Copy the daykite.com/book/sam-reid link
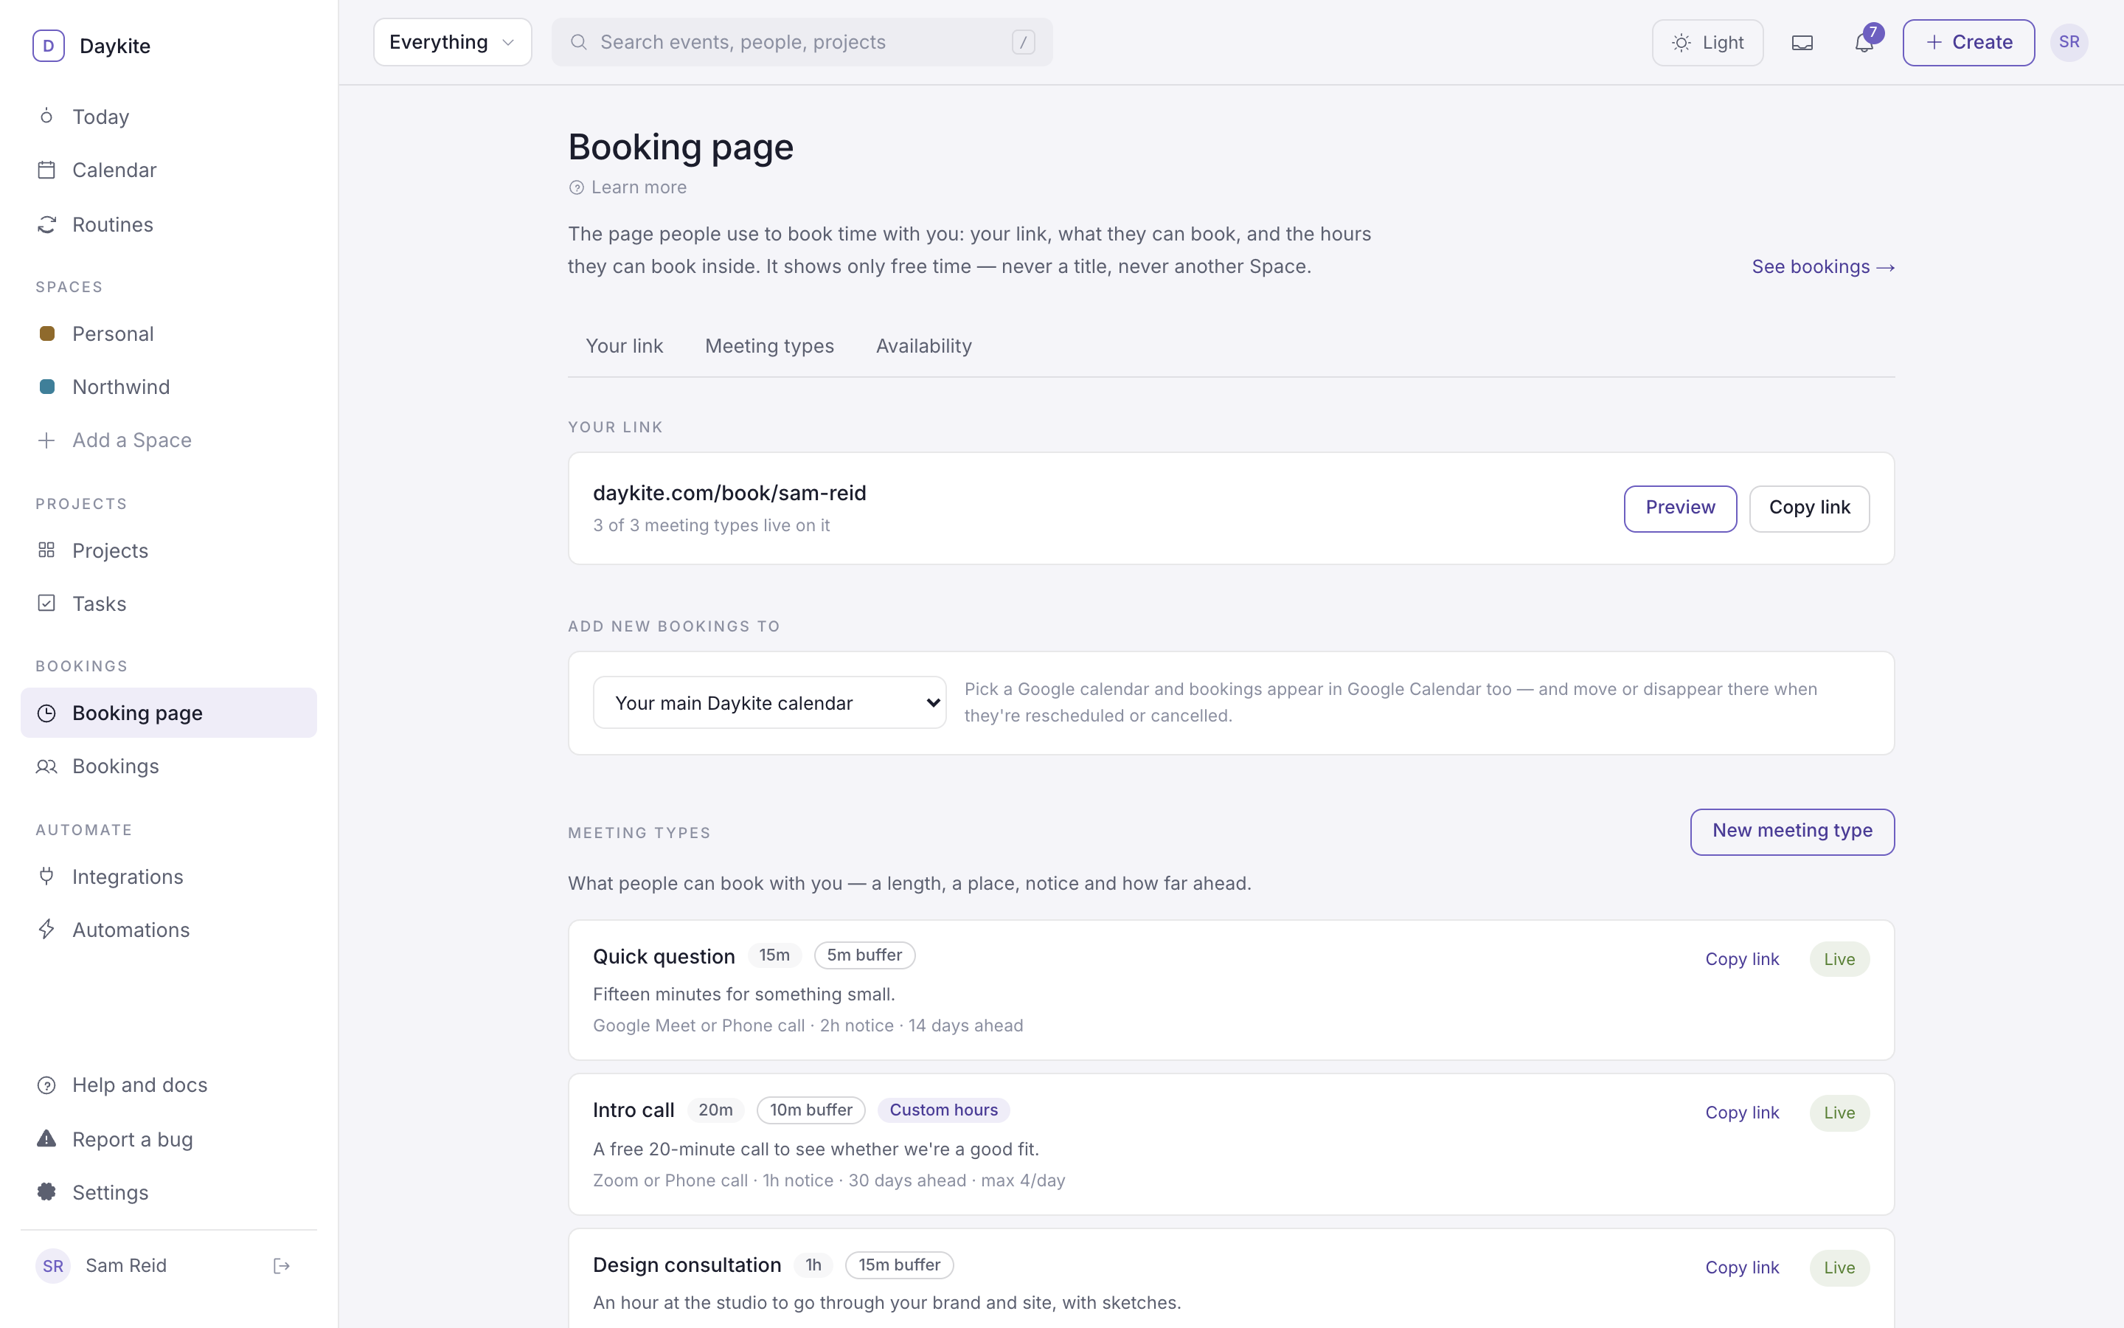This screenshot has height=1328, width=2124. click(x=1809, y=508)
